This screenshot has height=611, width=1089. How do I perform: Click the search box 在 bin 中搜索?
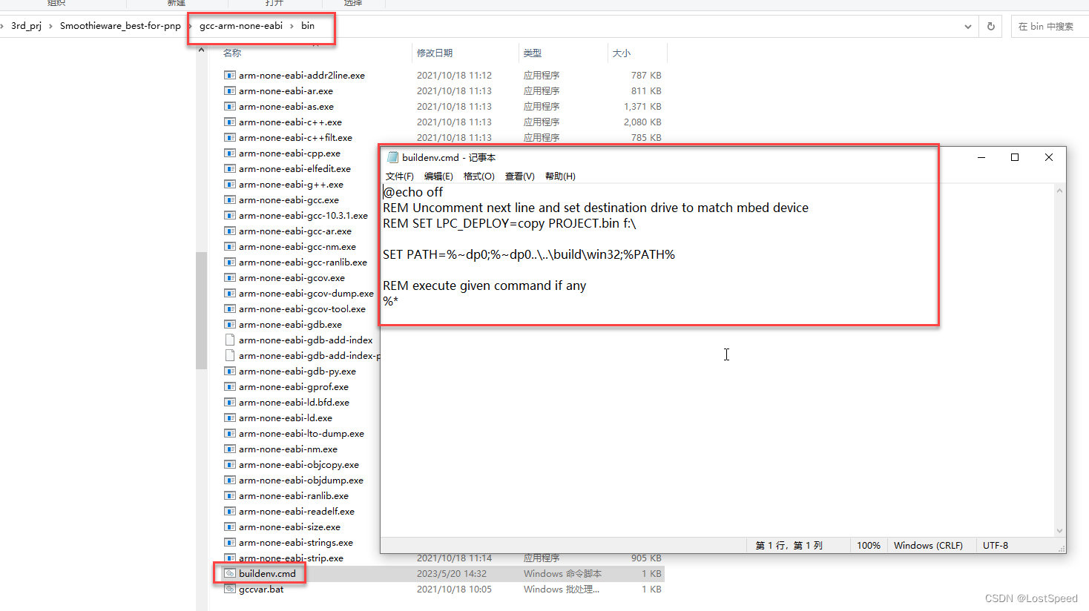tap(1050, 26)
